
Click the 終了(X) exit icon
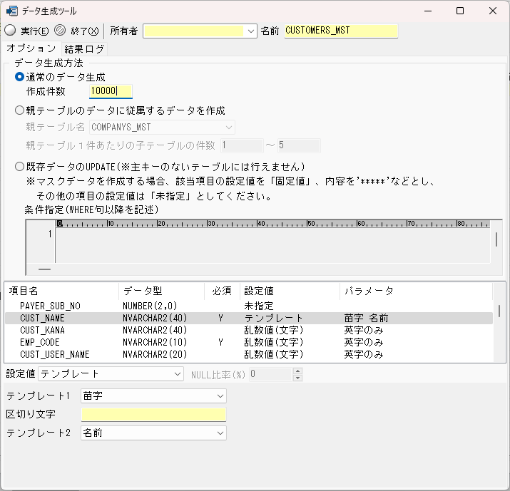60,30
